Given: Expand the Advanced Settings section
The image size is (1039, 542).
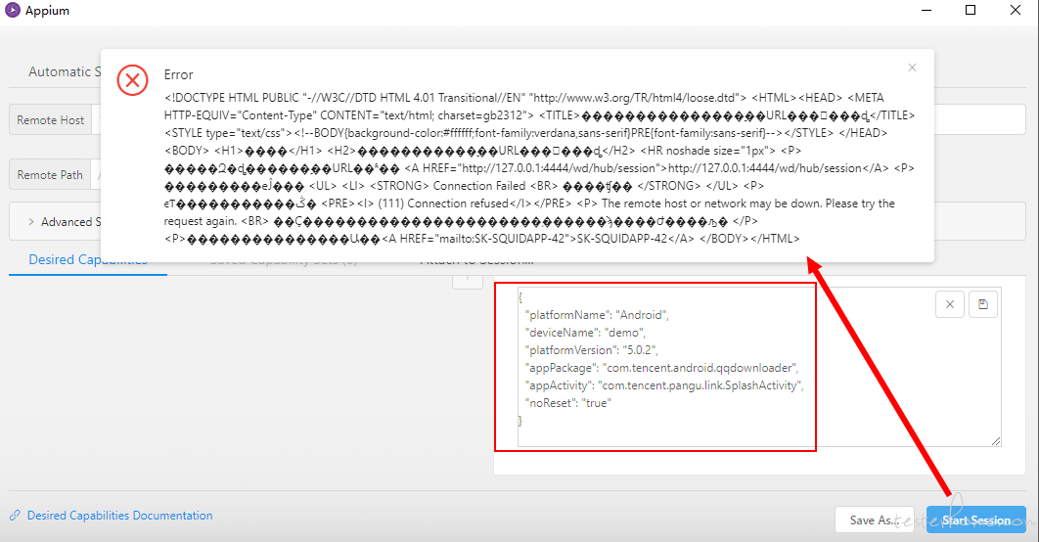Looking at the screenshot, I should (65, 222).
